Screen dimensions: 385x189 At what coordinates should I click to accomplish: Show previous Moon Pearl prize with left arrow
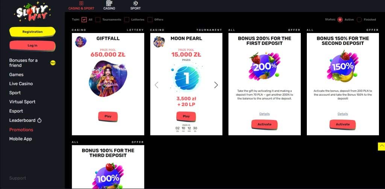tap(156, 85)
